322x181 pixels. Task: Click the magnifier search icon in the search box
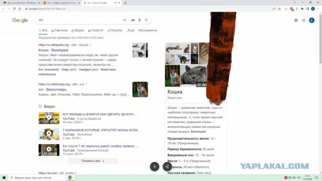pyautogui.click(x=146, y=20)
